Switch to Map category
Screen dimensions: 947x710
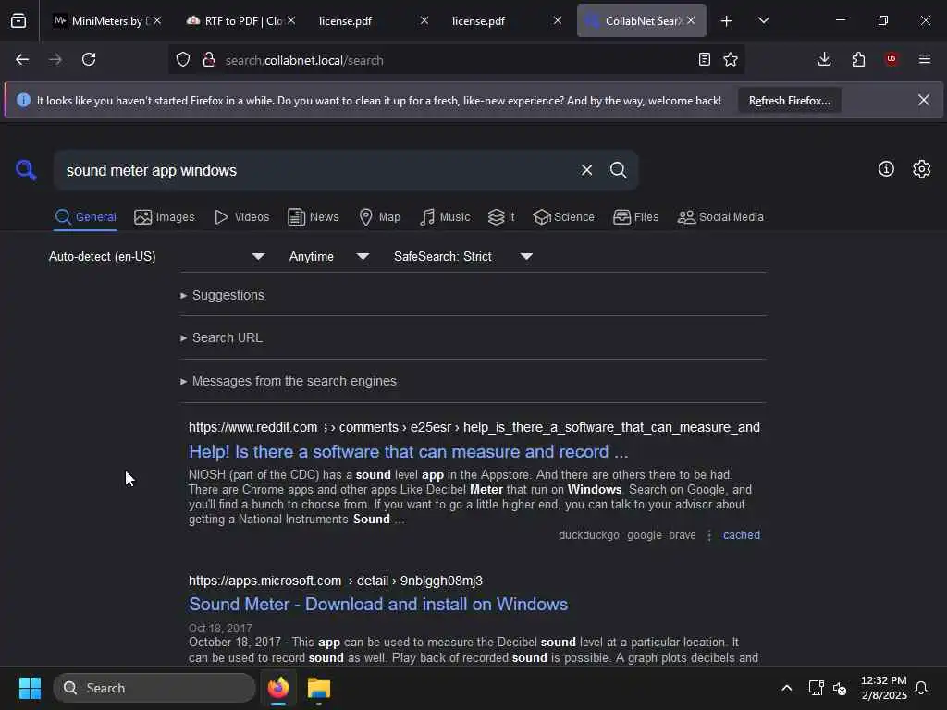tap(380, 216)
